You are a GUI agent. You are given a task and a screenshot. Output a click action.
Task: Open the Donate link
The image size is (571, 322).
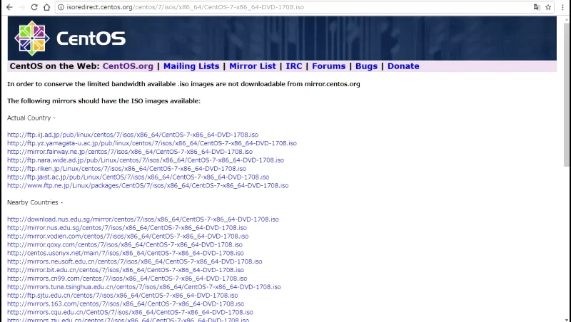(x=403, y=66)
